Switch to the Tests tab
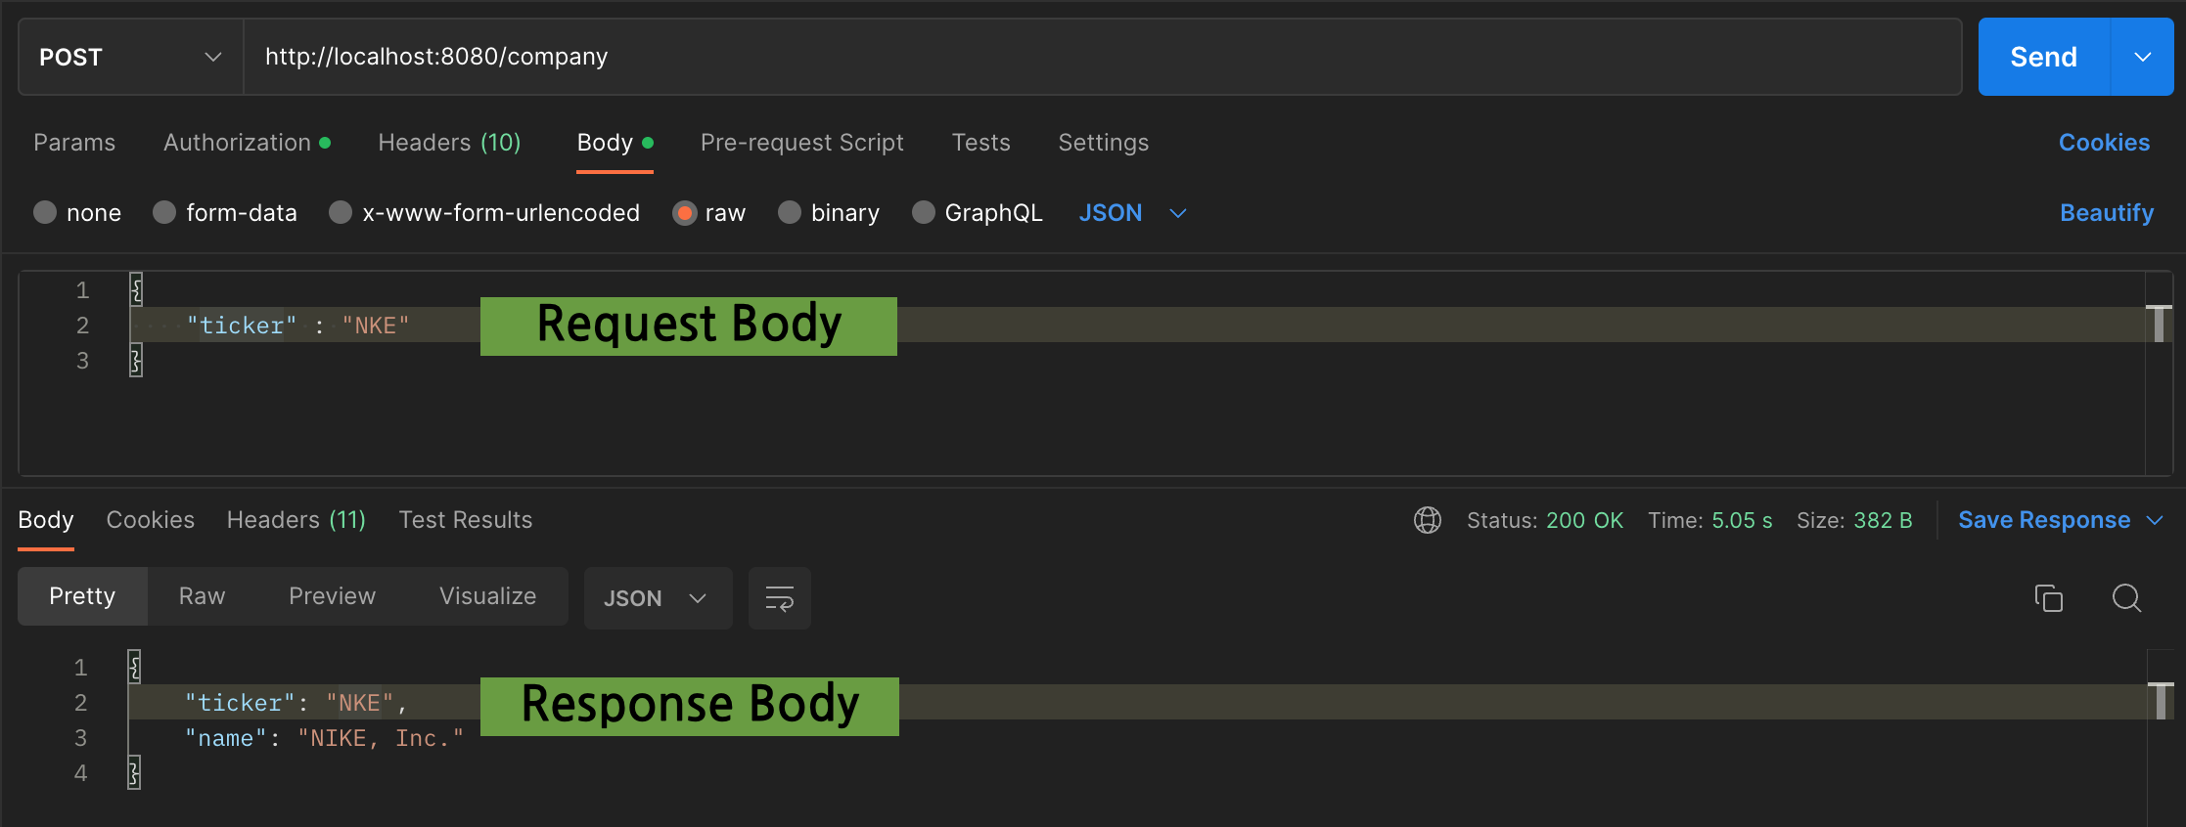 pyautogui.click(x=980, y=143)
